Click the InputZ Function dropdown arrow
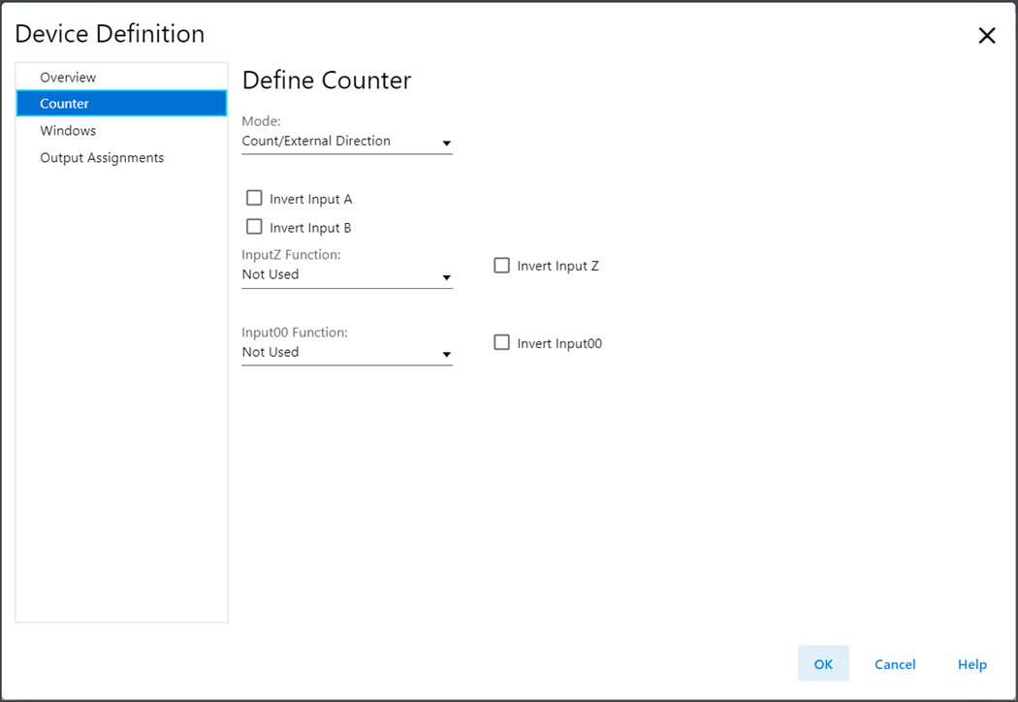Viewport: 1018px width, 702px height. (x=447, y=277)
